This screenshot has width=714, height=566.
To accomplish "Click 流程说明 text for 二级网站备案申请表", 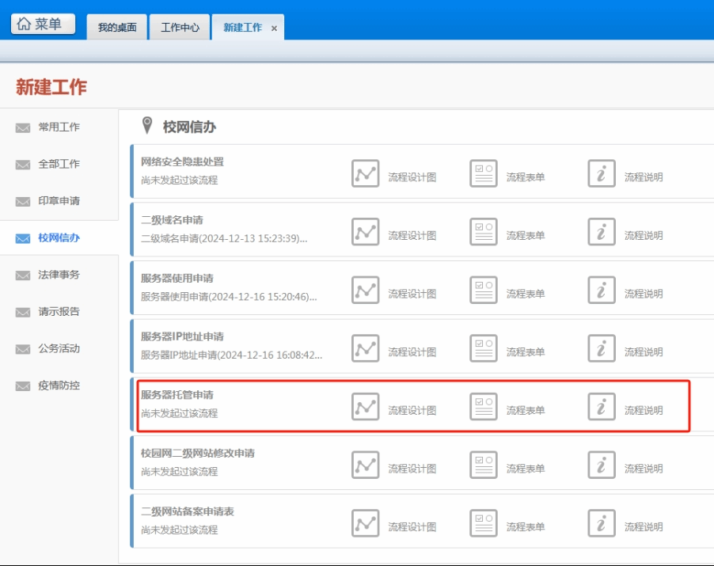I will click(x=644, y=527).
